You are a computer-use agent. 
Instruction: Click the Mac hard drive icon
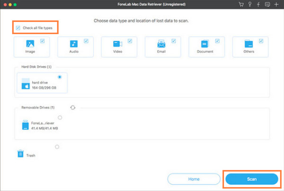26,84
